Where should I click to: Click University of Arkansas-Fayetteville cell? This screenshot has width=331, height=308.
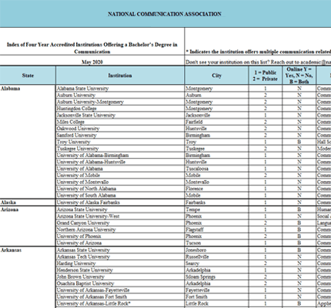120,290
